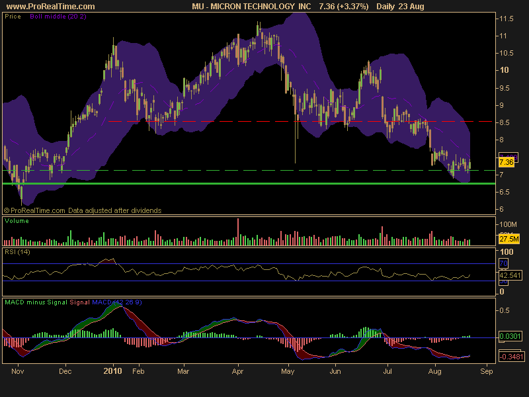Click the 42.541 RSI value tag
The image size is (529, 397).
pyautogui.click(x=510, y=275)
